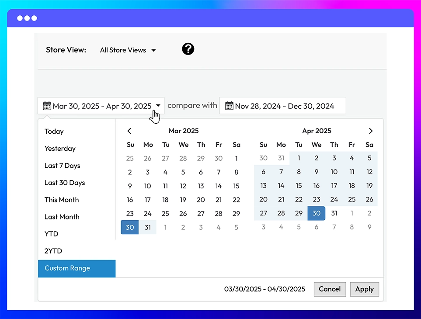
Task: Click the next month arrow
Action: (371, 131)
